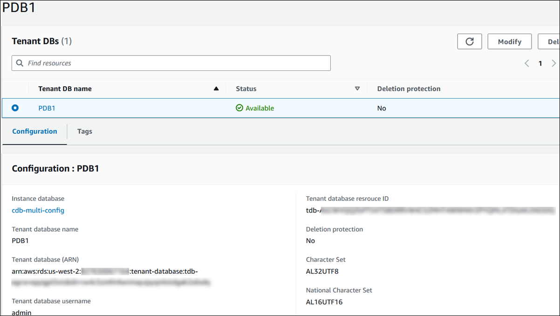560x316 pixels.
Task: Select page number 1 in pagination
Action: click(540, 63)
